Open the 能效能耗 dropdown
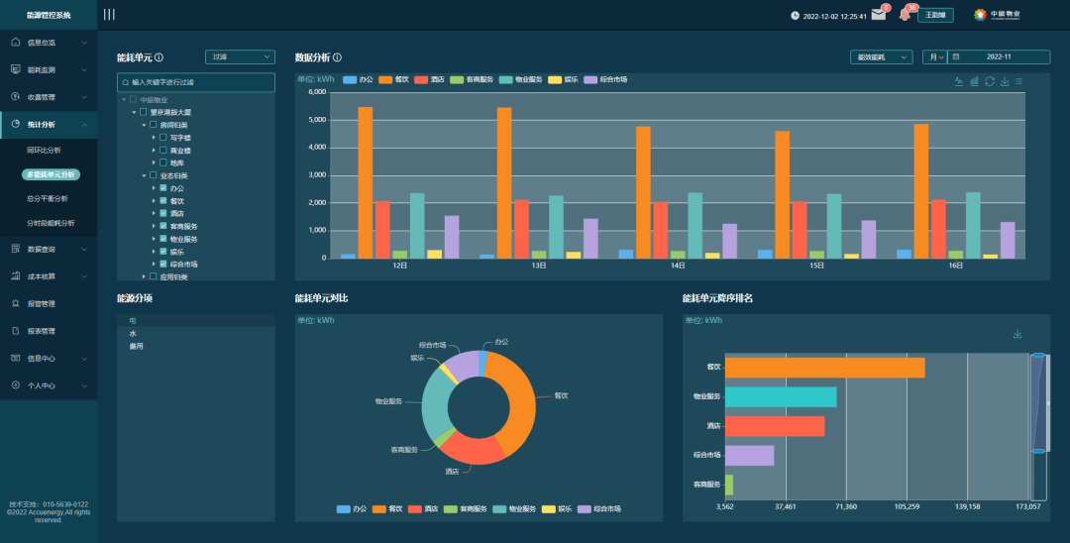Image resolution: width=1070 pixels, height=543 pixels. pos(881,57)
